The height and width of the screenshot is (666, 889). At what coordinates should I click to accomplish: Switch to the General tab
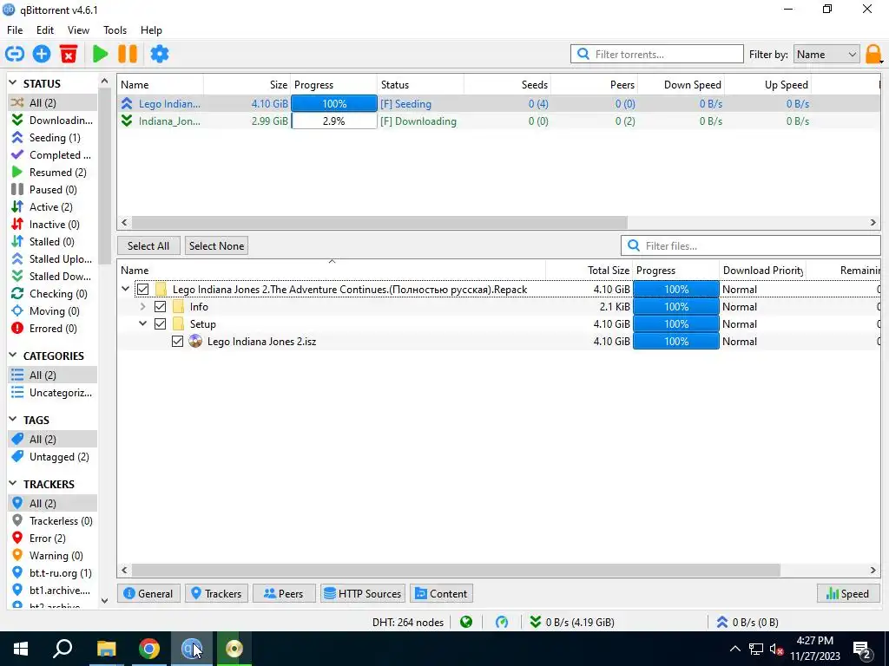point(148,593)
